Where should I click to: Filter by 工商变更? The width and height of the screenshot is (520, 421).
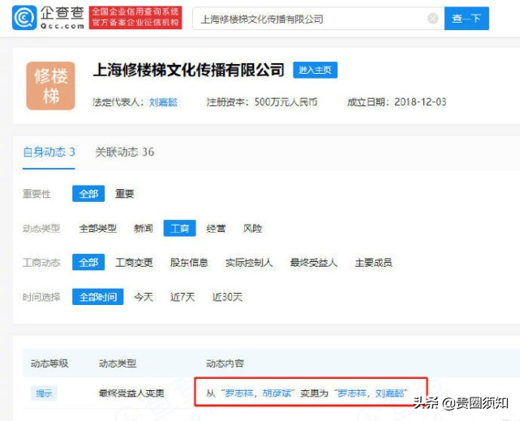click(x=134, y=263)
